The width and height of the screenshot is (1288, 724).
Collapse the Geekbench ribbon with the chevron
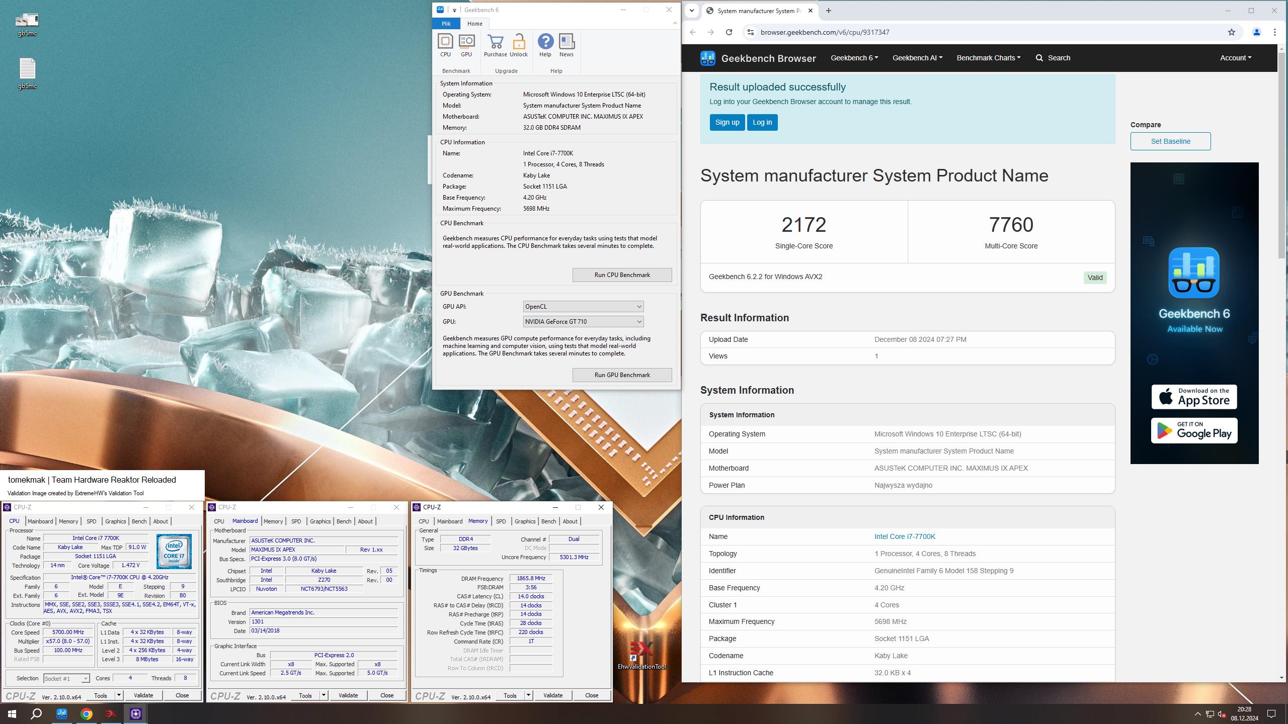[x=675, y=23]
